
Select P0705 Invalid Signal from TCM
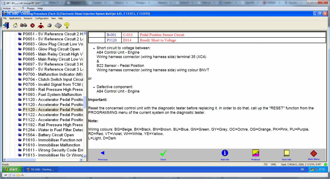pyautogui.click(x=51, y=84)
